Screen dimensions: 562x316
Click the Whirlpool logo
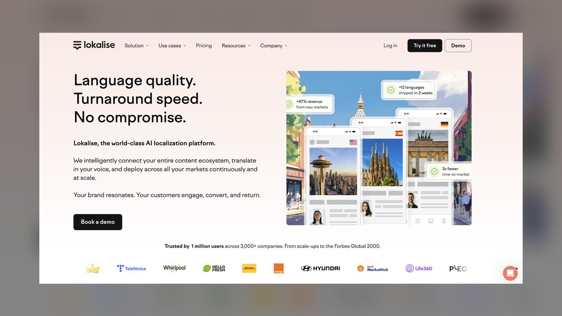click(174, 268)
